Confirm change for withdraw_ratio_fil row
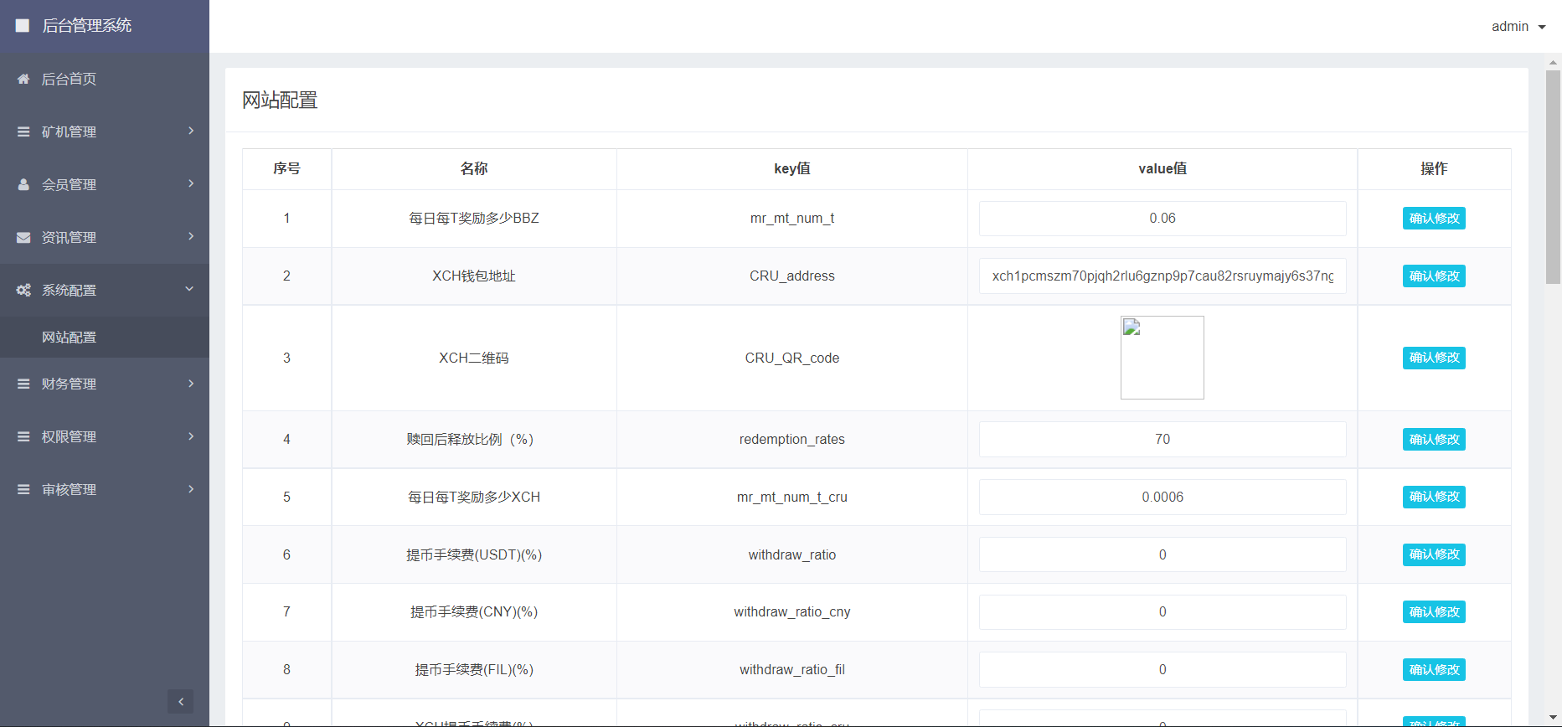This screenshot has width=1562, height=727. (x=1434, y=670)
